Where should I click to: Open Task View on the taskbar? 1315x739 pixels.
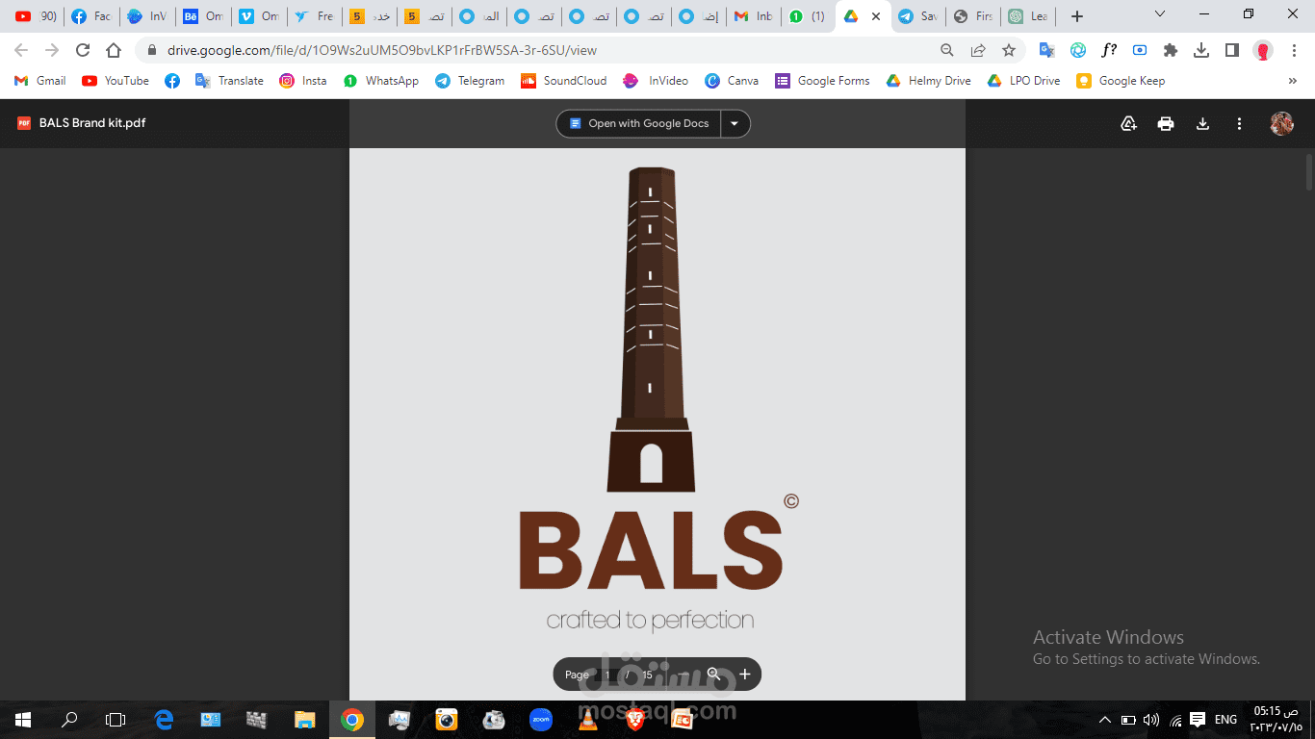pos(116,719)
